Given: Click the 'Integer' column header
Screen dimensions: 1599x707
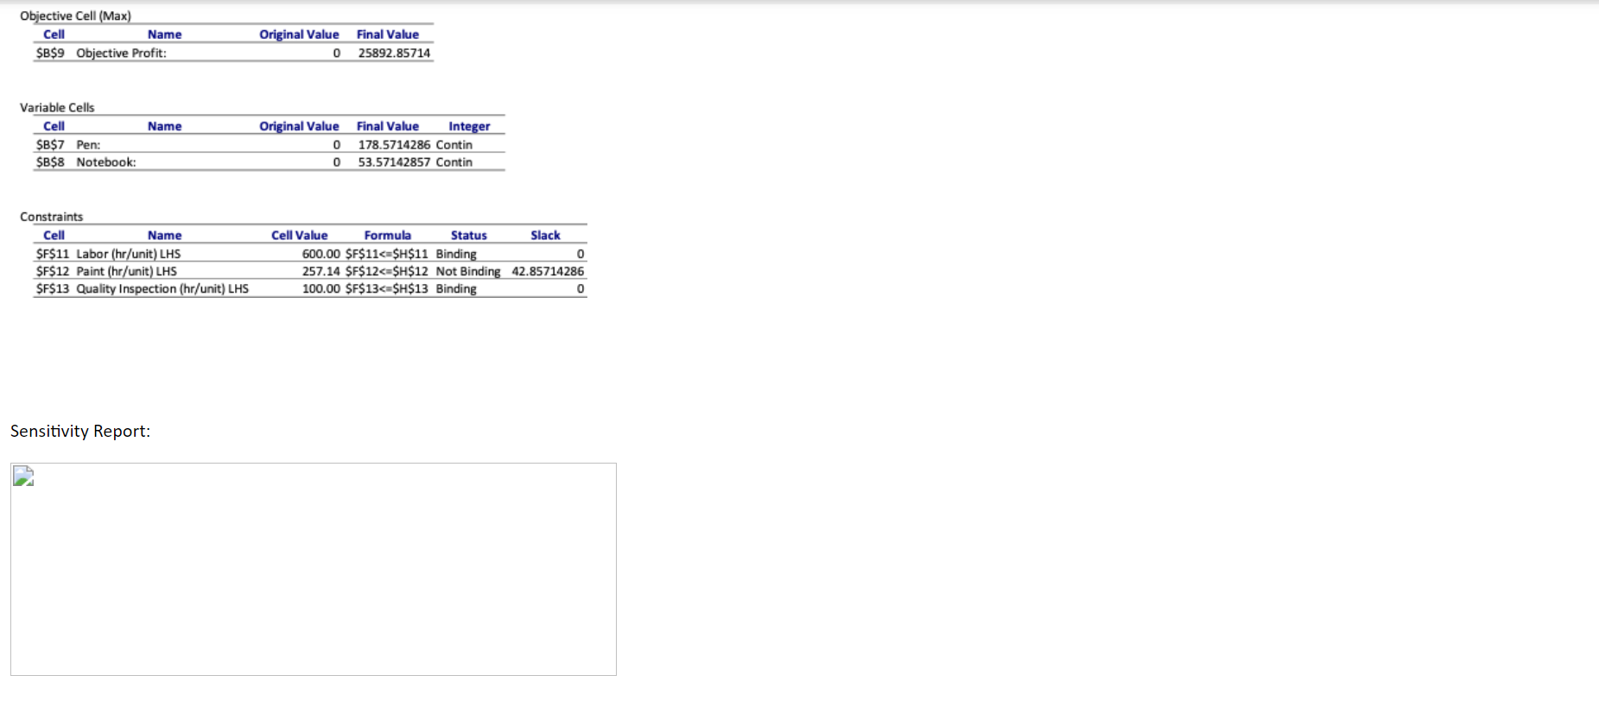Looking at the screenshot, I should (x=469, y=126).
